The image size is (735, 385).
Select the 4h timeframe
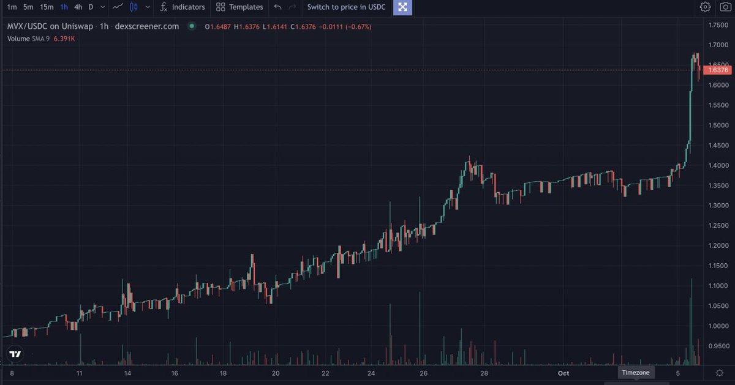[x=78, y=7]
